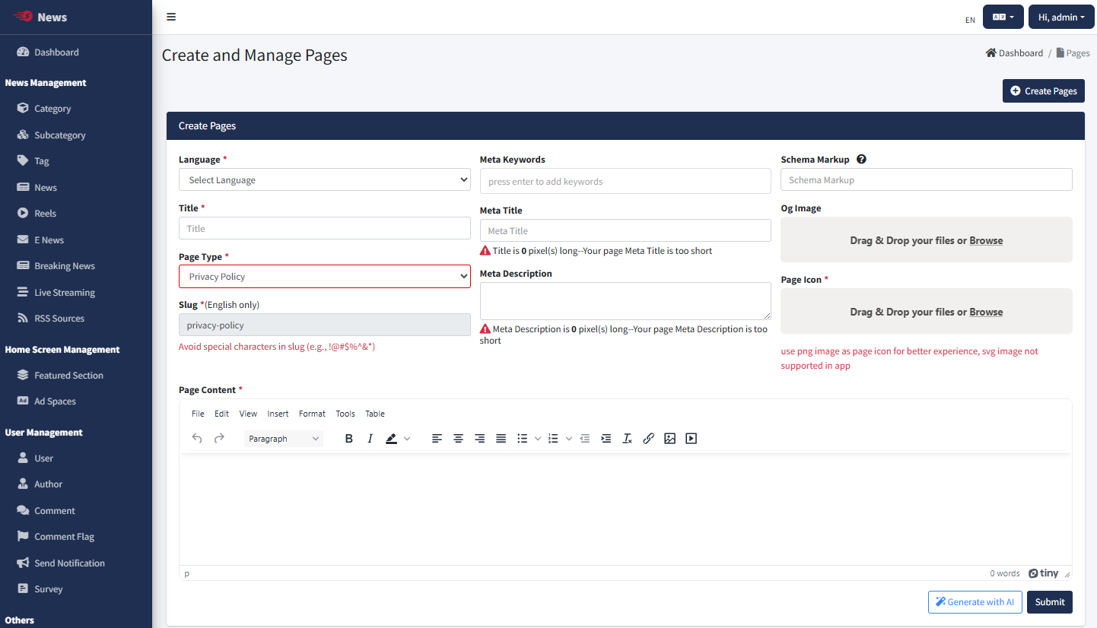
Task: Click the undo icon in editor
Action: pyautogui.click(x=197, y=438)
